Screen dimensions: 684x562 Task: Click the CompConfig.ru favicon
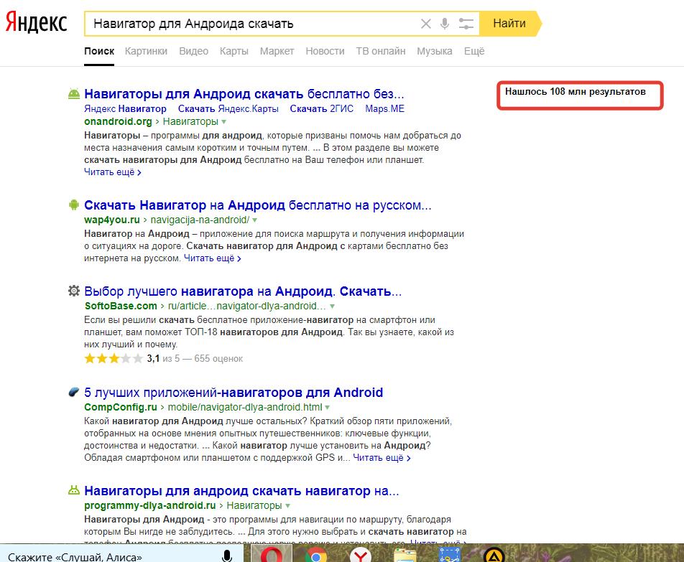tap(74, 392)
